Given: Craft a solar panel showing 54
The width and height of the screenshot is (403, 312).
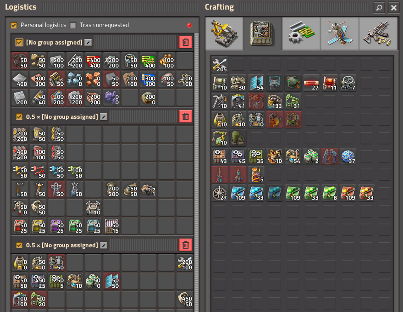Looking at the screenshot, I should click(256, 83).
